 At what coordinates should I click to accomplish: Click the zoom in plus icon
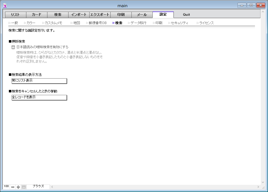point(18,187)
